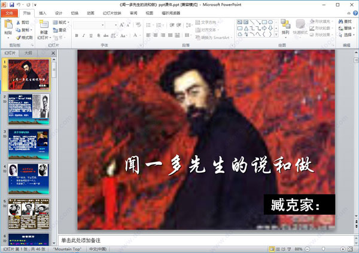Save presentation via quick access toolbar
This screenshot has width=359, height=253.
12,5
